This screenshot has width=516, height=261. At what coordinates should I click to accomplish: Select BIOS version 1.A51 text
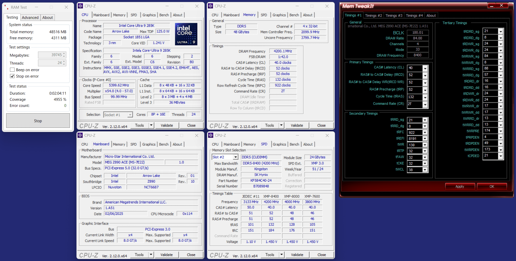pyautogui.click(x=110, y=208)
